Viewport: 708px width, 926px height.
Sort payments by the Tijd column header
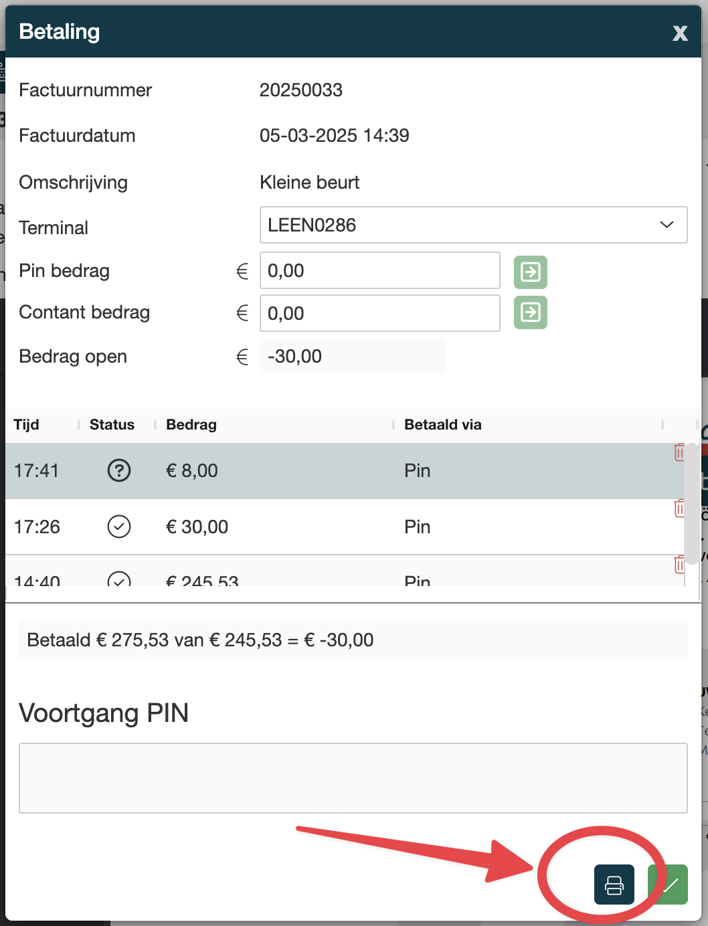pos(27,425)
